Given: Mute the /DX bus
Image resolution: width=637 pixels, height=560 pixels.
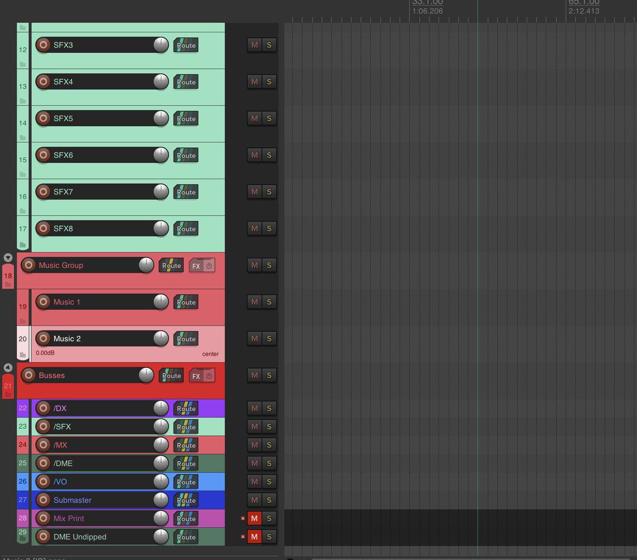Looking at the screenshot, I should pos(254,408).
